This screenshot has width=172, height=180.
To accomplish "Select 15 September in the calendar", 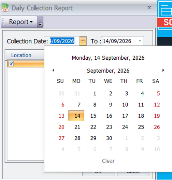I will 93,116.
